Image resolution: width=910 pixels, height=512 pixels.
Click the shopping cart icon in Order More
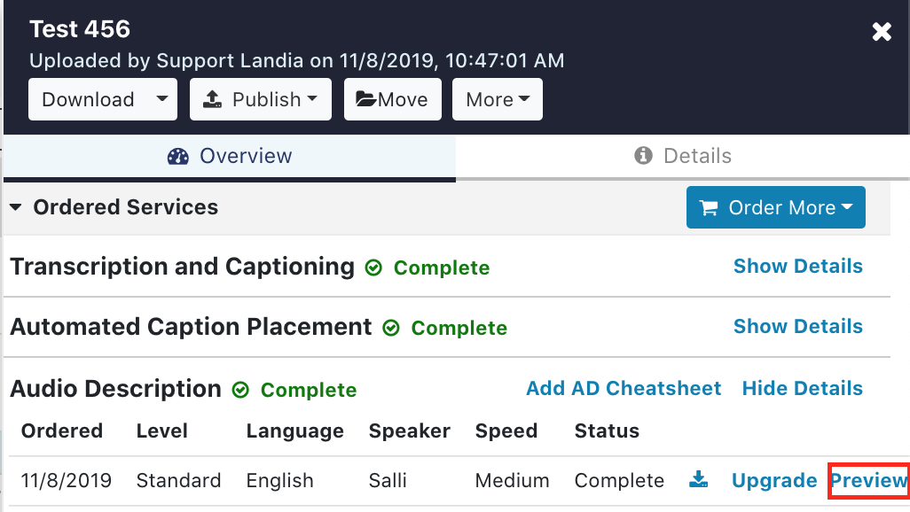tap(708, 207)
